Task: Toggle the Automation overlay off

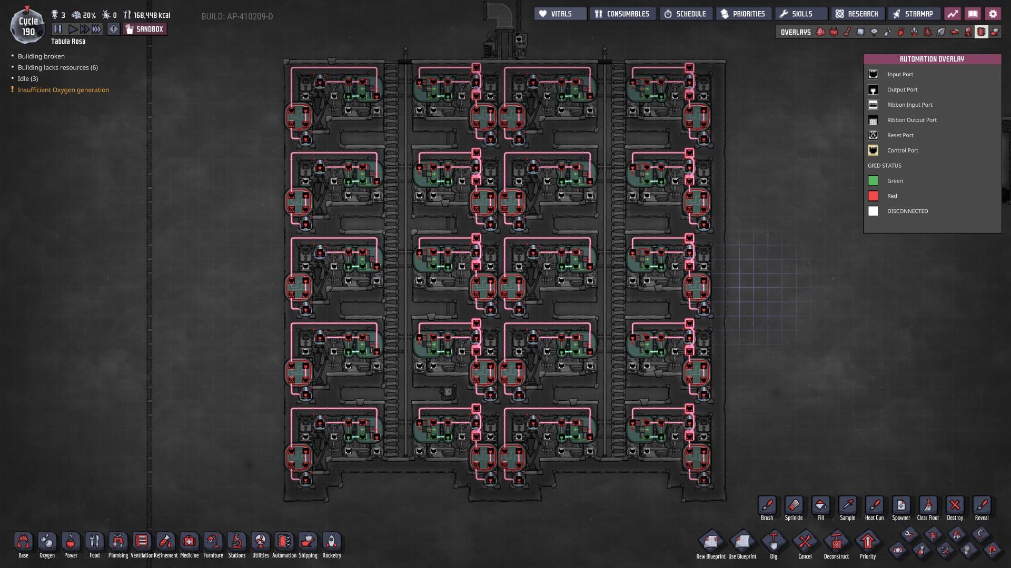Action: [981, 32]
